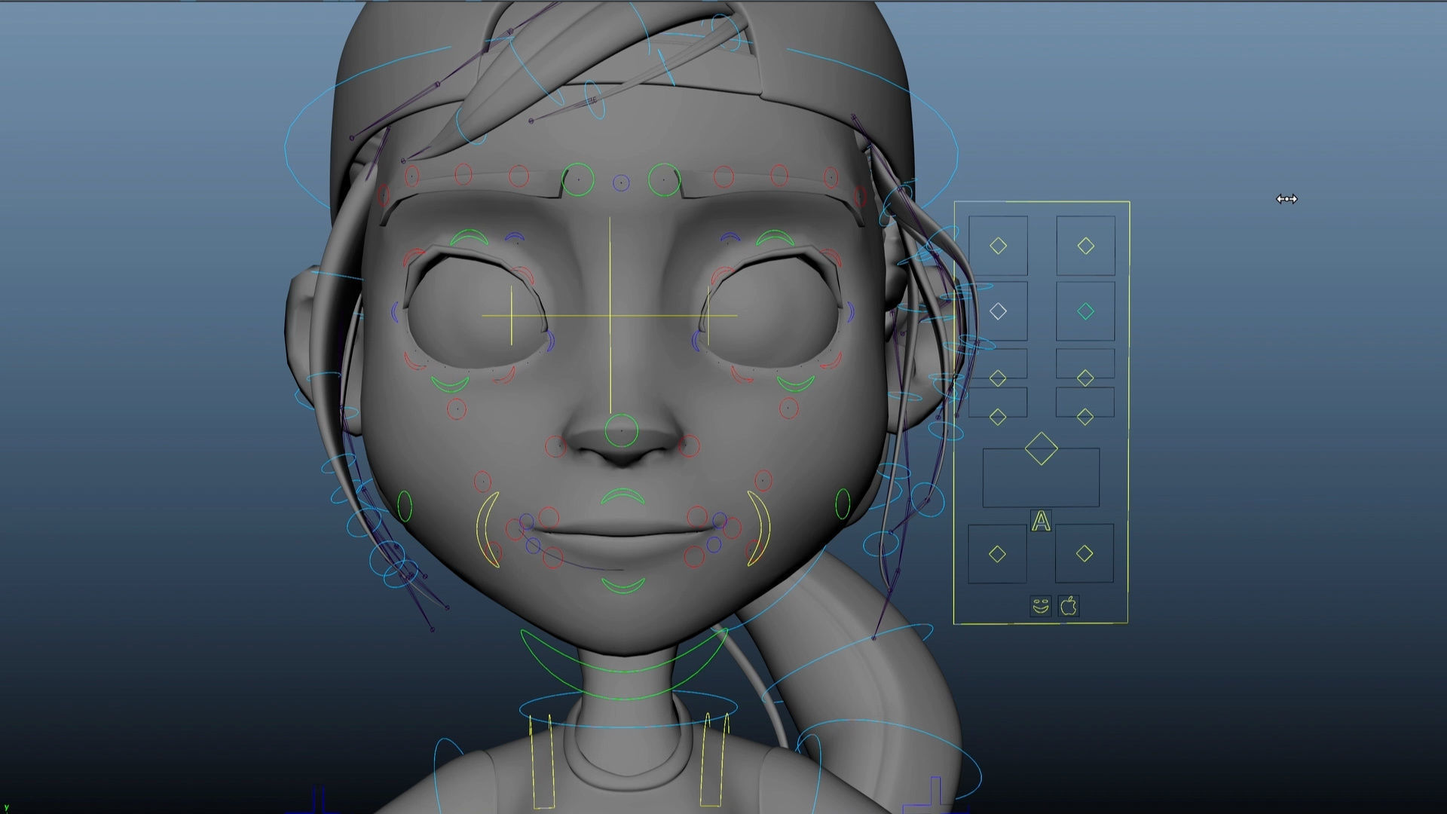This screenshot has height=814, width=1447.
Task: Click the apple icon in control panel
Action: (x=1069, y=606)
